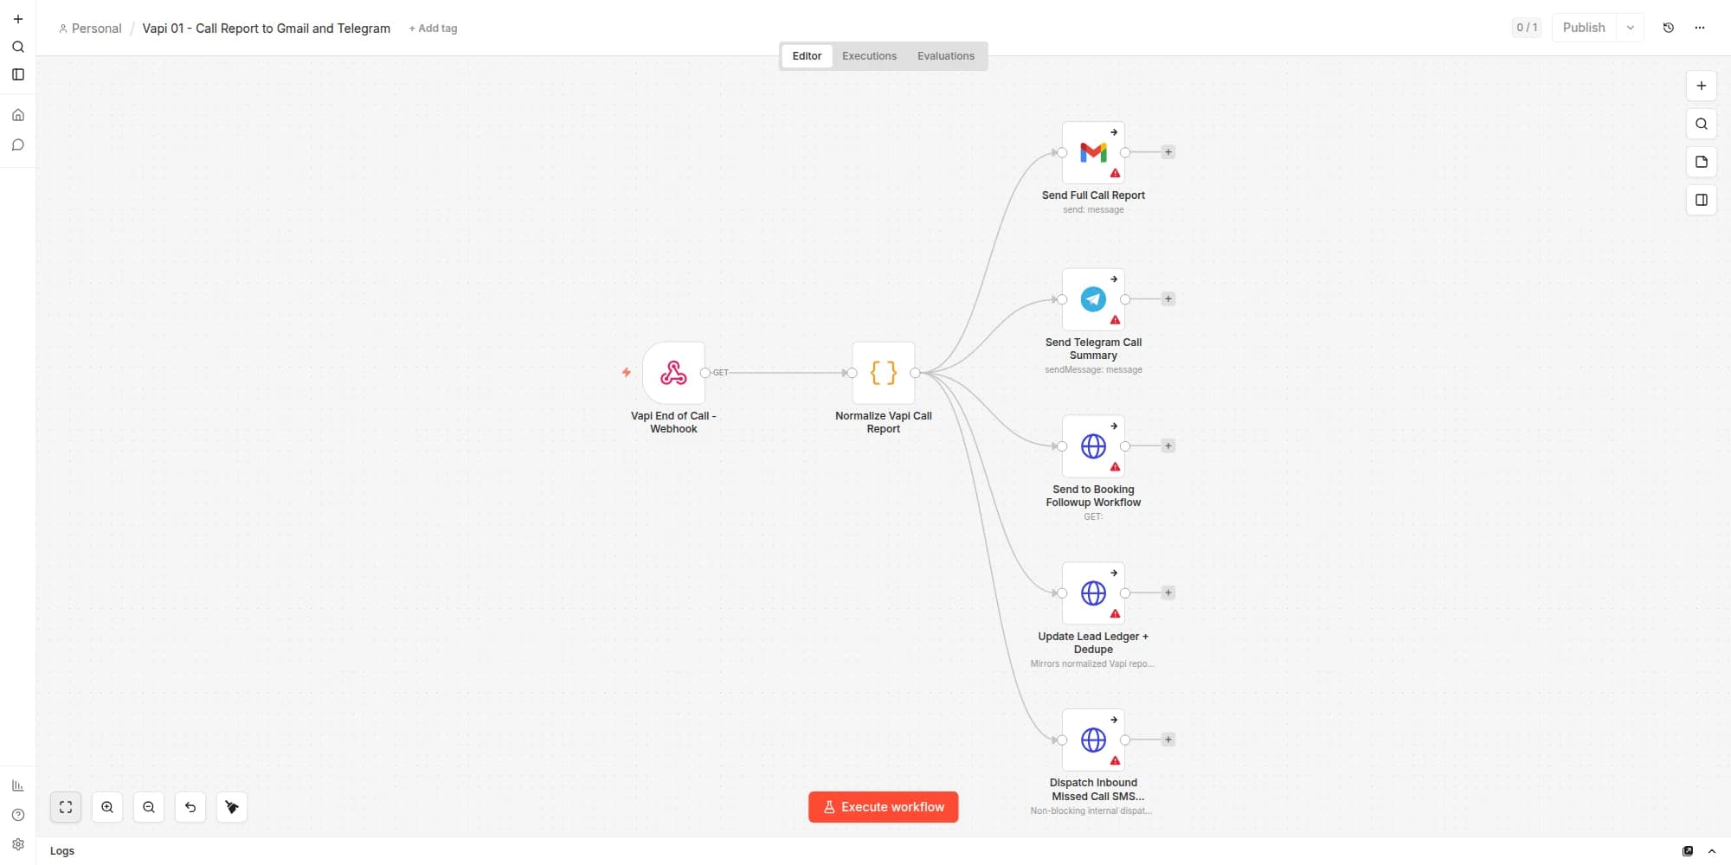Open the Update Lead Ledger + Dedupe node
Viewport: 1731px width, 865px height.
[x=1093, y=593]
